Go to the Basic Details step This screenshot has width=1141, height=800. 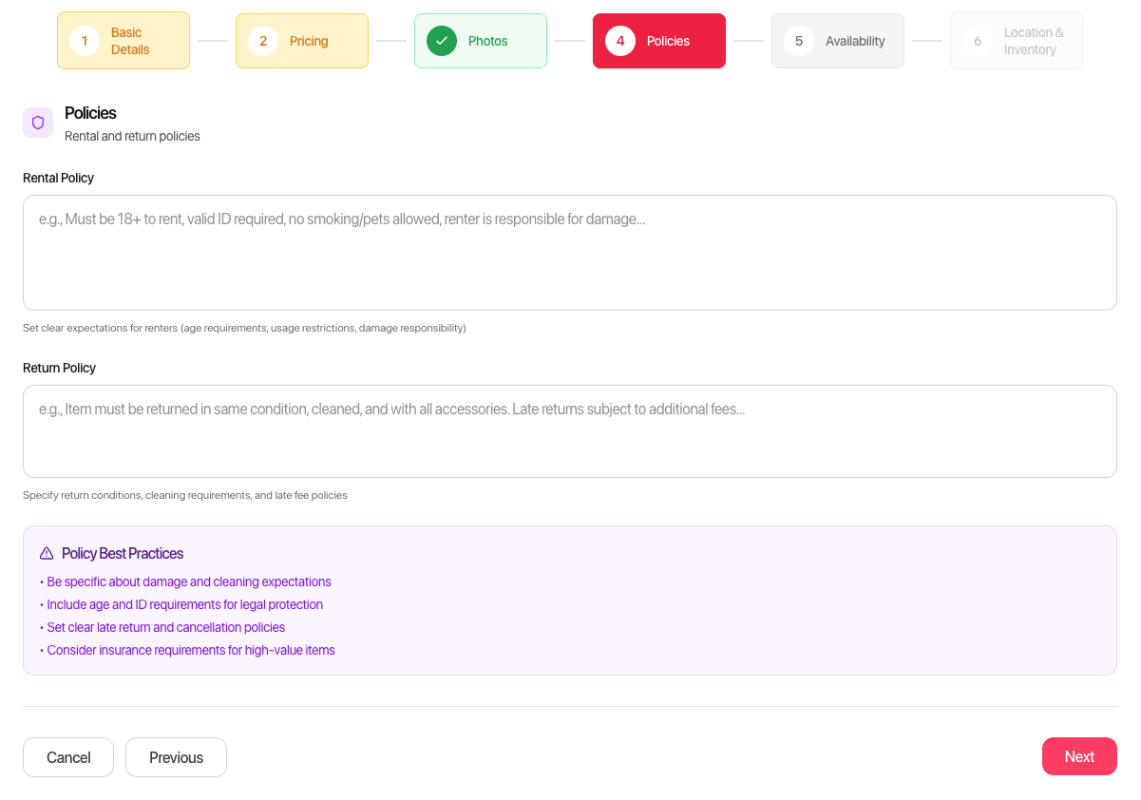click(x=124, y=41)
